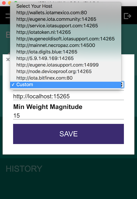This screenshot has width=137, height=199.
Task: Choose http://wallets.iotamexico.com:80 host
Action: 66,13
